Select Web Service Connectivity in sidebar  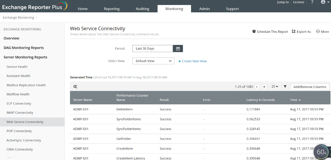(x=32, y=122)
